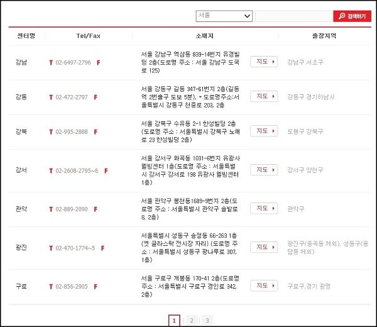
Task: Click phone number 02-6497-2796
Action: point(73,62)
